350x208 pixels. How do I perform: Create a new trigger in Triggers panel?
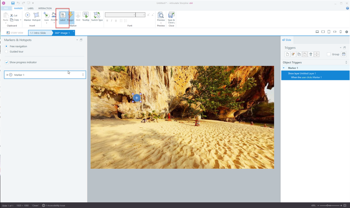click(287, 54)
